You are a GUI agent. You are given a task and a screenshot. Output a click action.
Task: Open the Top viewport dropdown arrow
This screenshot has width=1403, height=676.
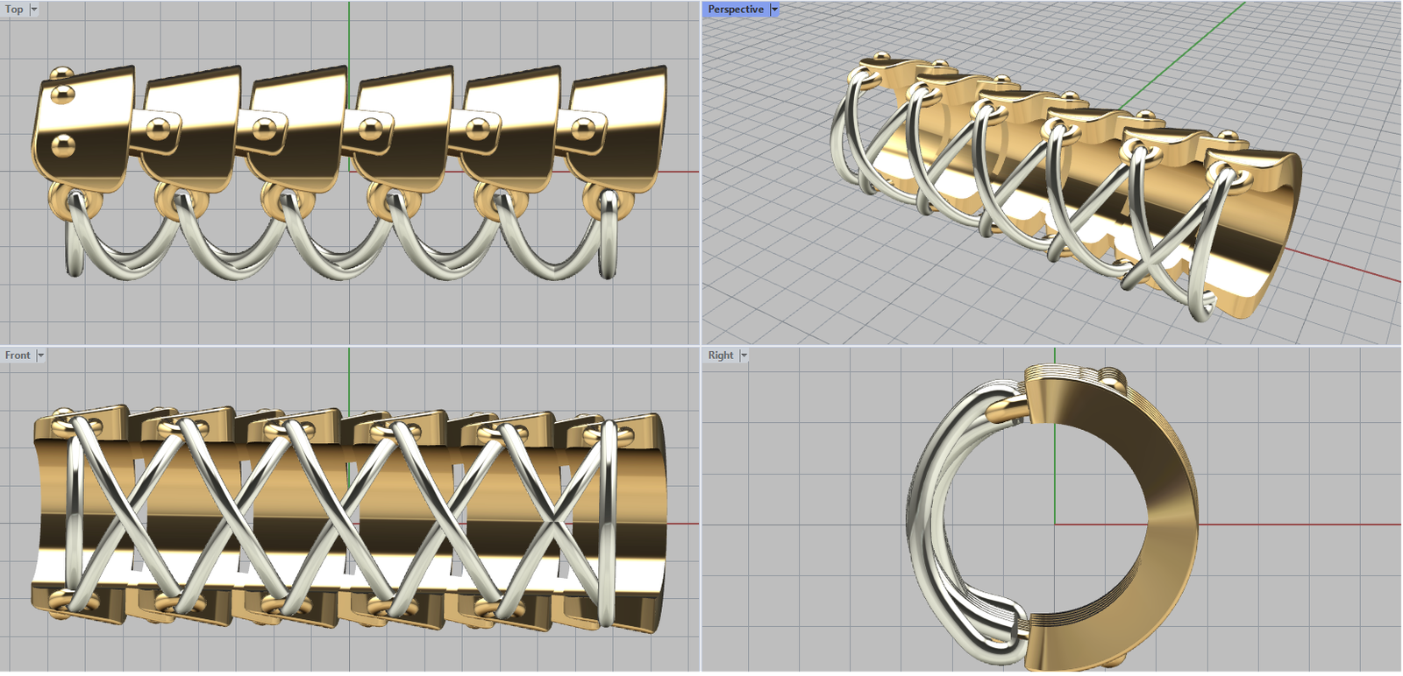(34, 10)
